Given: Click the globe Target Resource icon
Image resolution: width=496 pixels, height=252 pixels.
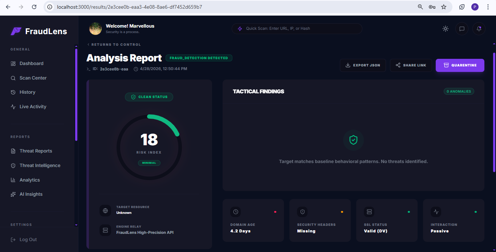Looking at the screenshot, I should [x=105, y=210].
